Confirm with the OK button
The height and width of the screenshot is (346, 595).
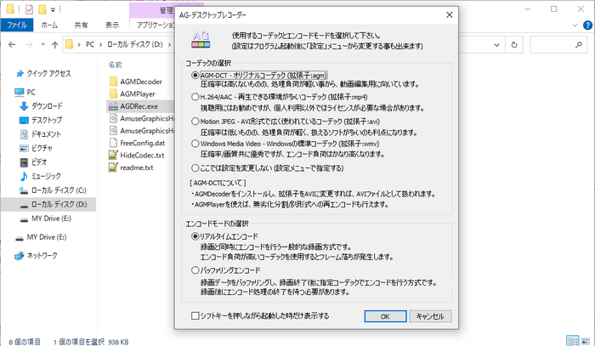tap(385, 316)
